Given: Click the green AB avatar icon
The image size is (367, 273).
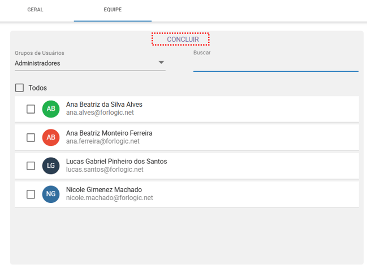Looking at the screenshot, I should click(51, 109).
